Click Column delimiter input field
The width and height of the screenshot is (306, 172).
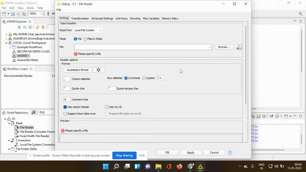[67, 79]
